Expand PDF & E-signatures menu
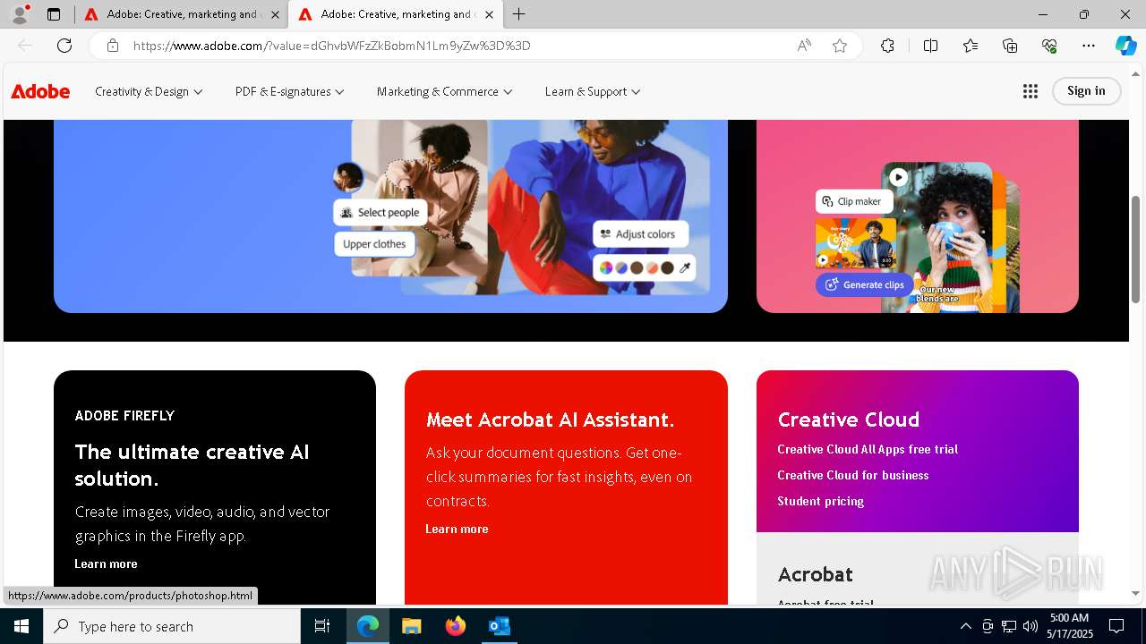The height and width of the screenshot is (644, 1146). 289,91
